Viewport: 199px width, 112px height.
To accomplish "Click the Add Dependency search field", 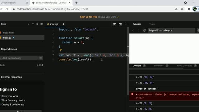I will pos(19,58).
